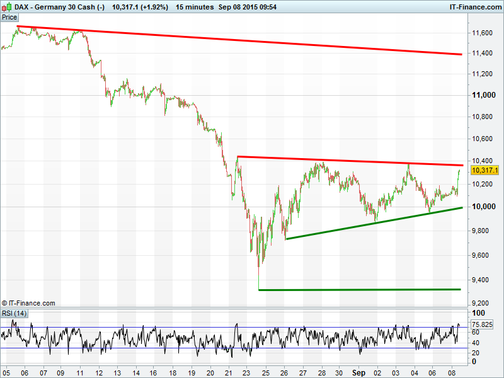Click the current price tag 10,317.1

(484, 170)
